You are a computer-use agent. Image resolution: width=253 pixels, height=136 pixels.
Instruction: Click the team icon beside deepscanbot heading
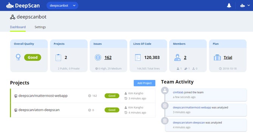pos(12,17)
